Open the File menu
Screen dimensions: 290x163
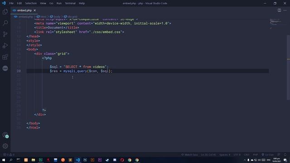[x=11, y=3]
